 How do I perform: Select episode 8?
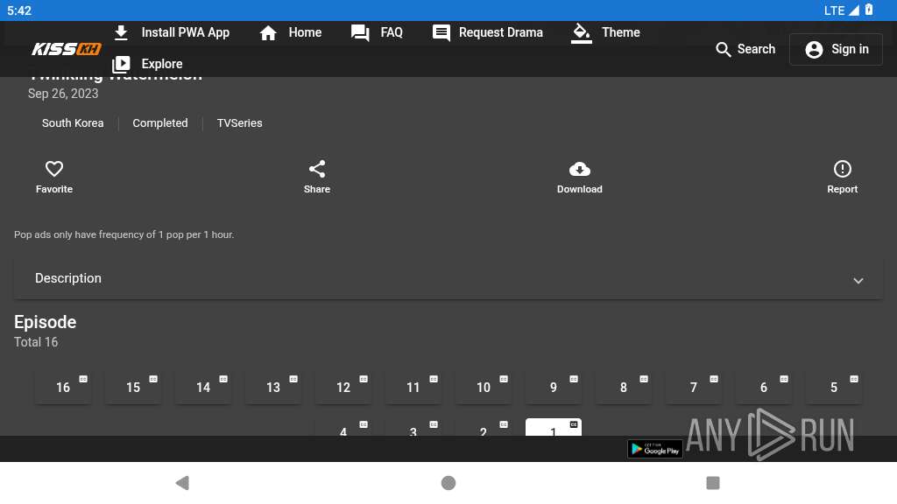pyautogui.click(x=624, y=388)
